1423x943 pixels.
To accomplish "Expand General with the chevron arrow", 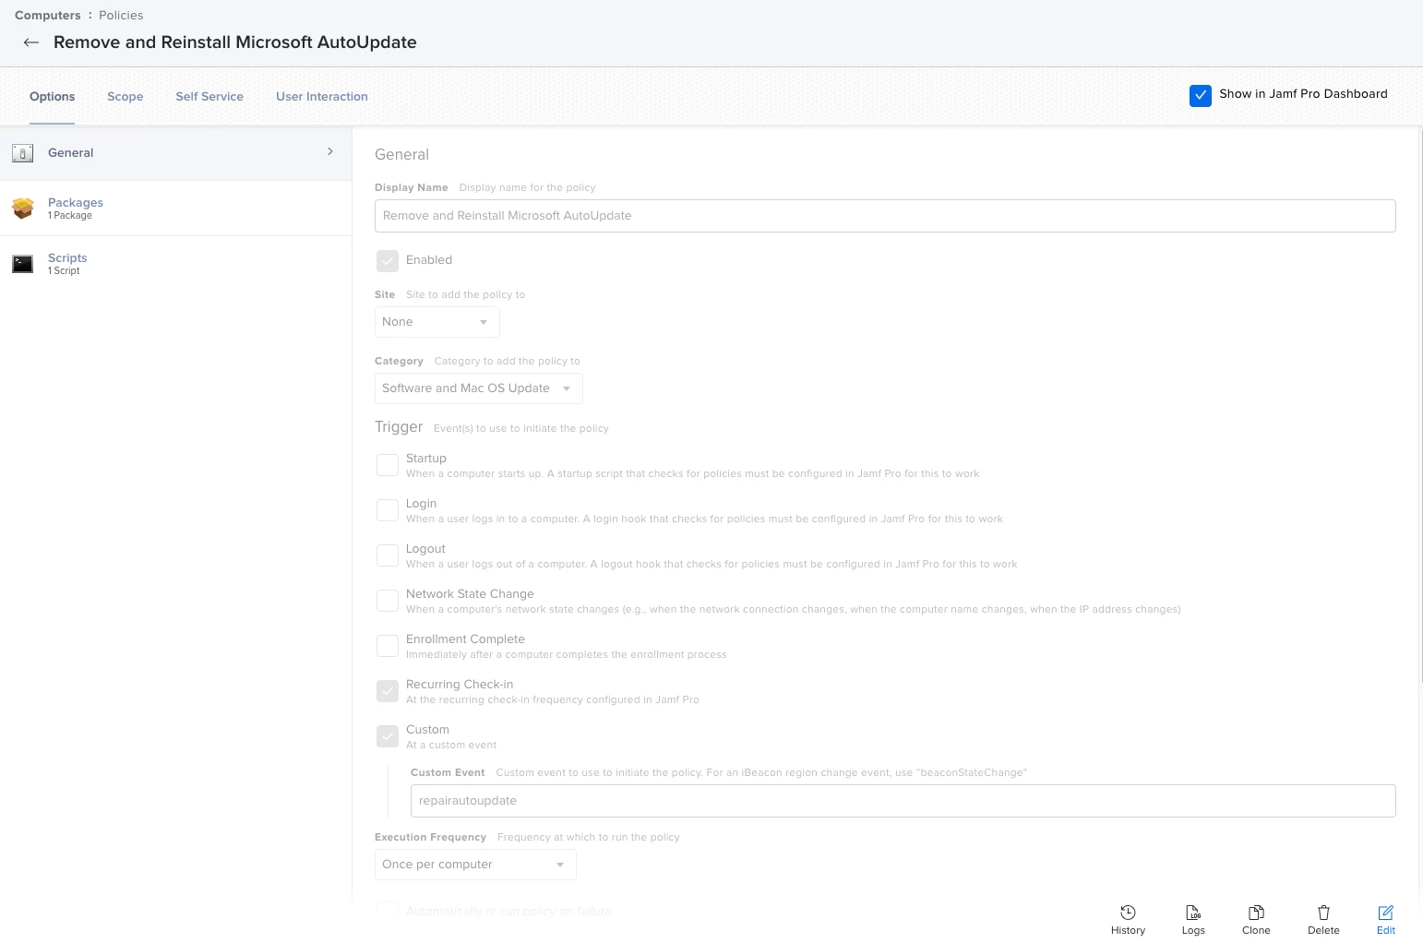I will coord(330,151).
